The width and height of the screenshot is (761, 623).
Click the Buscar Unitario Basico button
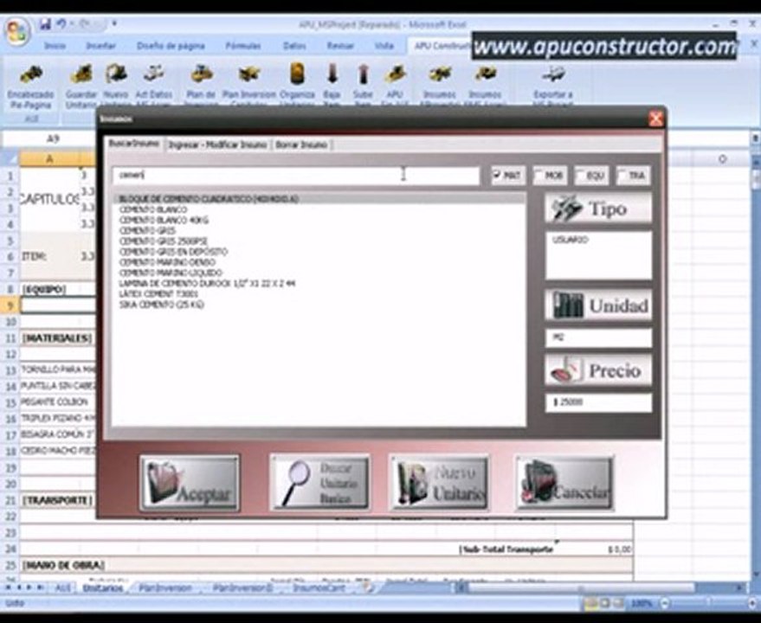tap(319, 482)
